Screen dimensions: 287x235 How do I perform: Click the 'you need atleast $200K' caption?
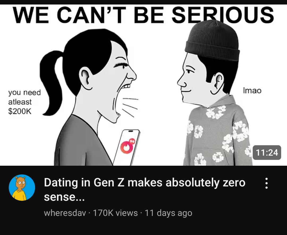(x=24, y=102)
